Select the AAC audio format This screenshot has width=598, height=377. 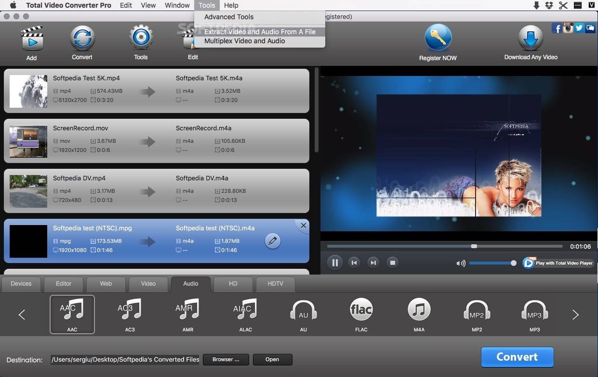[x=72, y=314]
